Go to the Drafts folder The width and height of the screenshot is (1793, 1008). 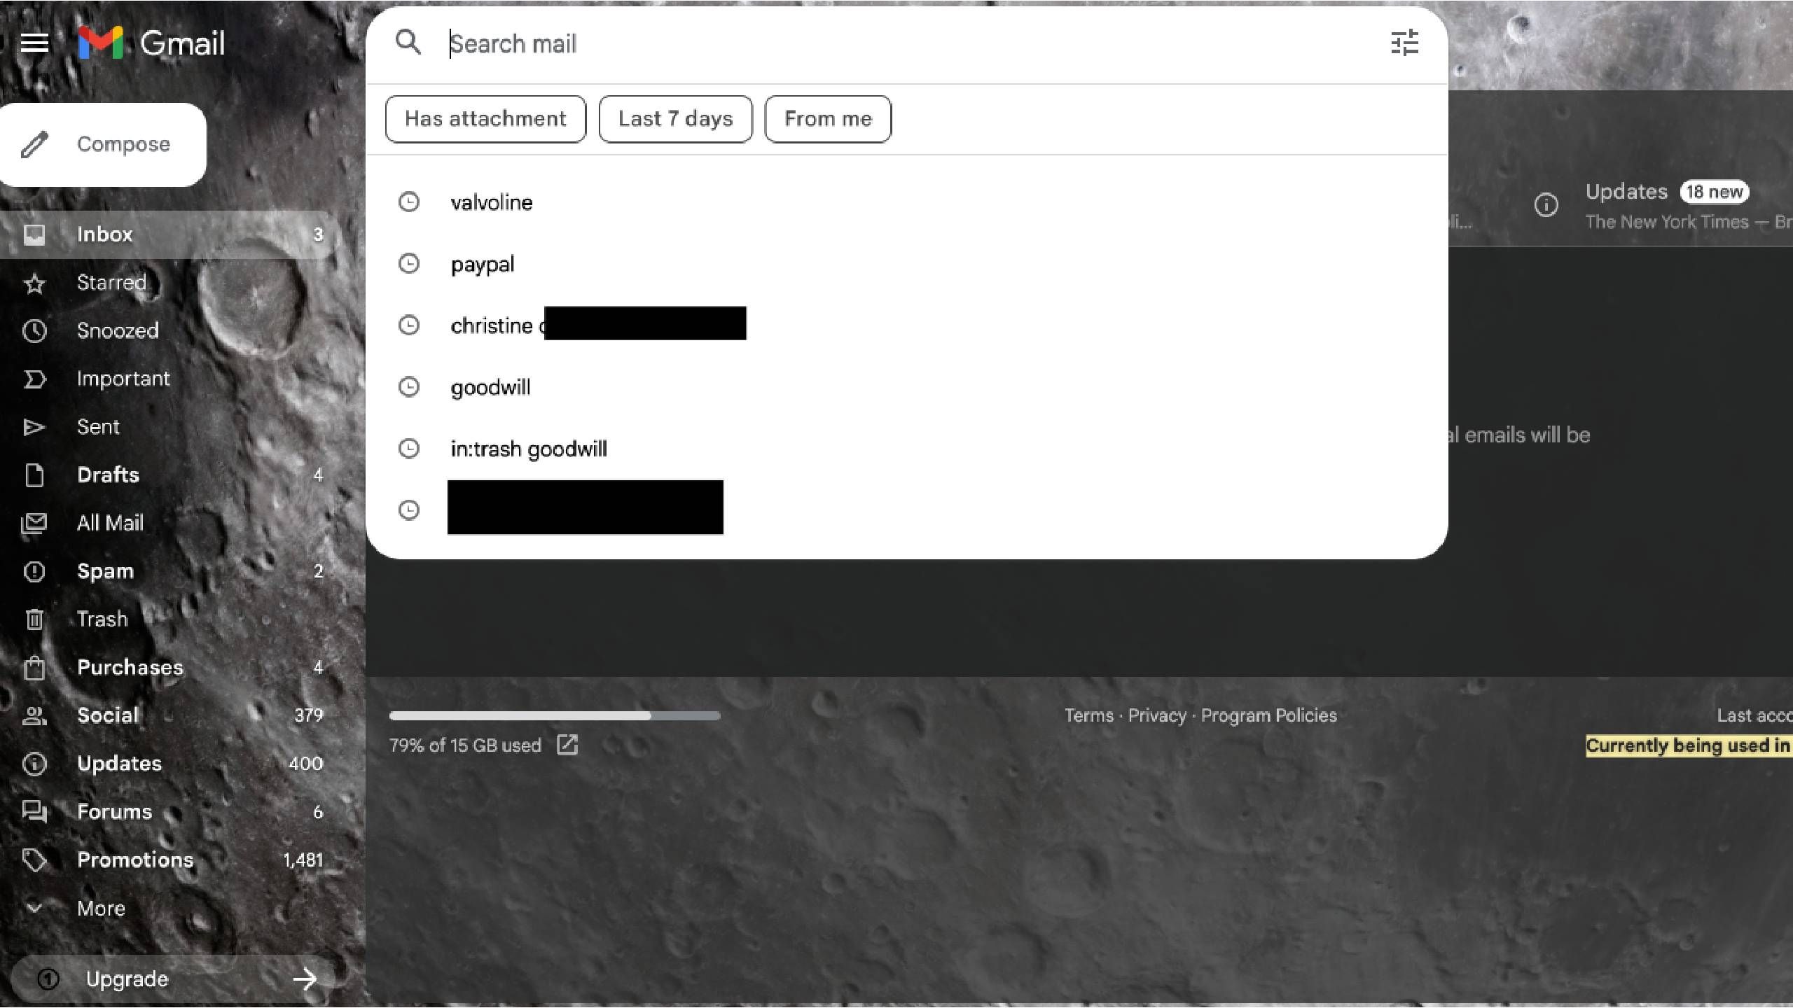click(168, 475)
